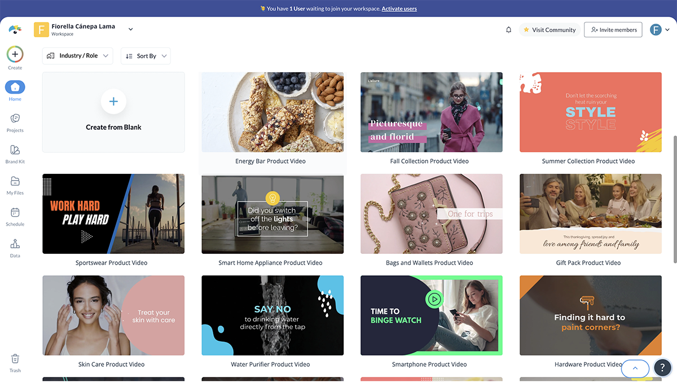Open the Industry / Role filter dropdown

point(77,56)
